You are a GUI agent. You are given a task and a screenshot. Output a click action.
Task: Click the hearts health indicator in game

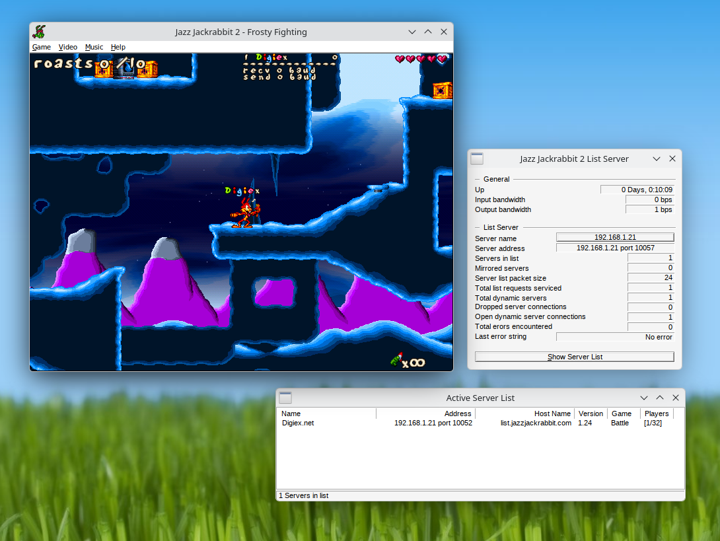coord(421,59)
